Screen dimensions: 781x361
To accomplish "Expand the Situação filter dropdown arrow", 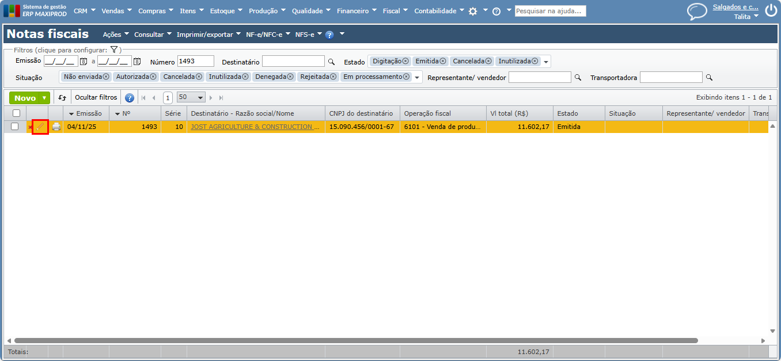I will click(x=417, y=77).
